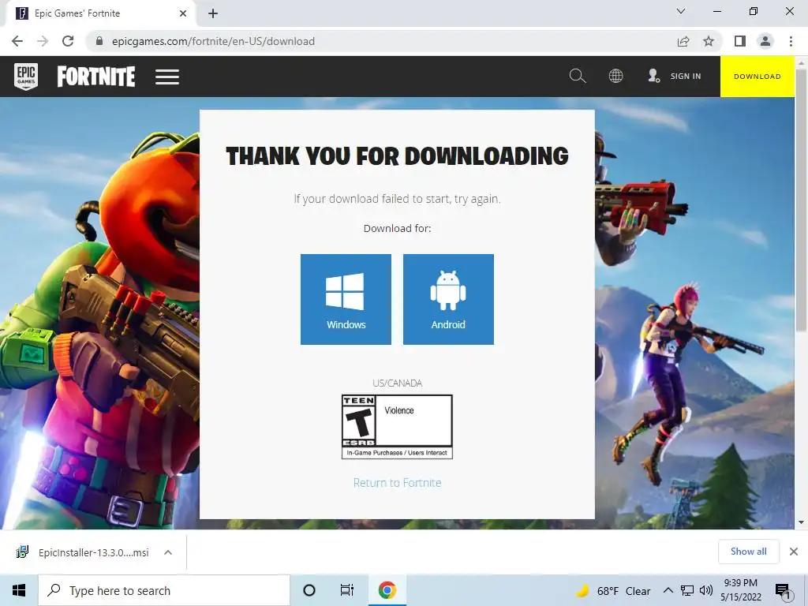Viewport: 808px width, 606px height.
Task: Choose the Windows download tile
Action: coord(346,299)
